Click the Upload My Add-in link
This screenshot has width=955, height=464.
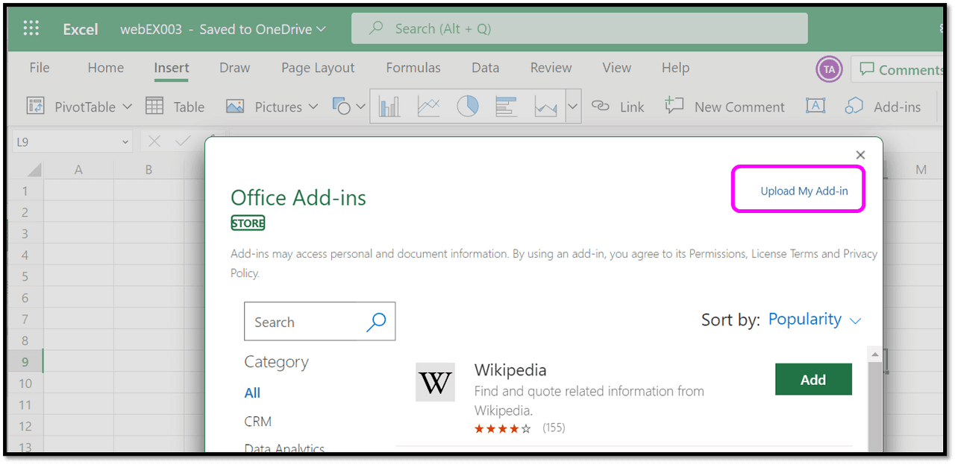[x=804, y=191]
